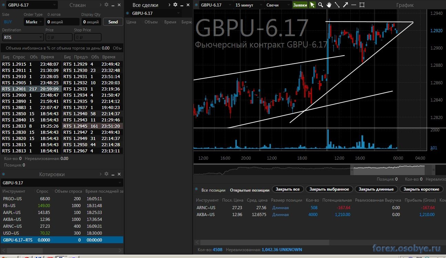Toggle link indicator in Стакан panel header
Screen dimensions: 446x258
(3, 5)
